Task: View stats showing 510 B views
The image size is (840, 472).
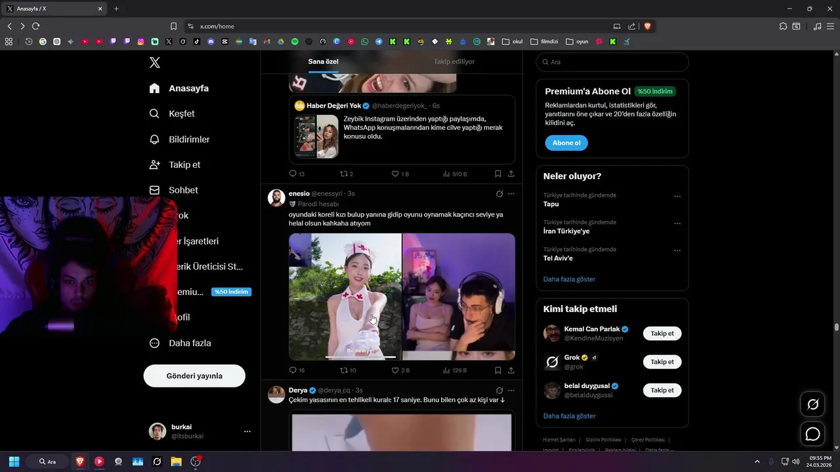Action: point(455,174)
